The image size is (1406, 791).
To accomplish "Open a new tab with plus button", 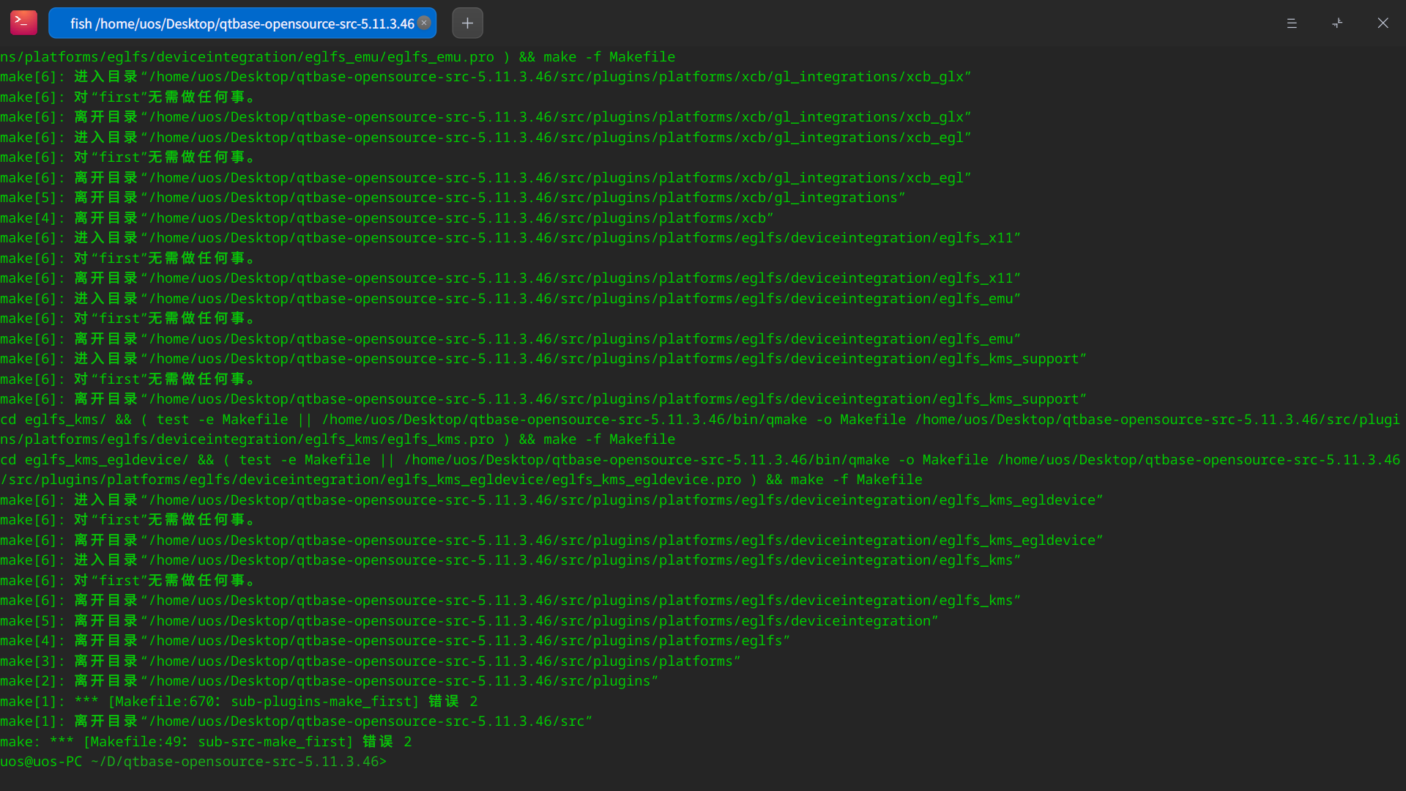I will point(467,23).
